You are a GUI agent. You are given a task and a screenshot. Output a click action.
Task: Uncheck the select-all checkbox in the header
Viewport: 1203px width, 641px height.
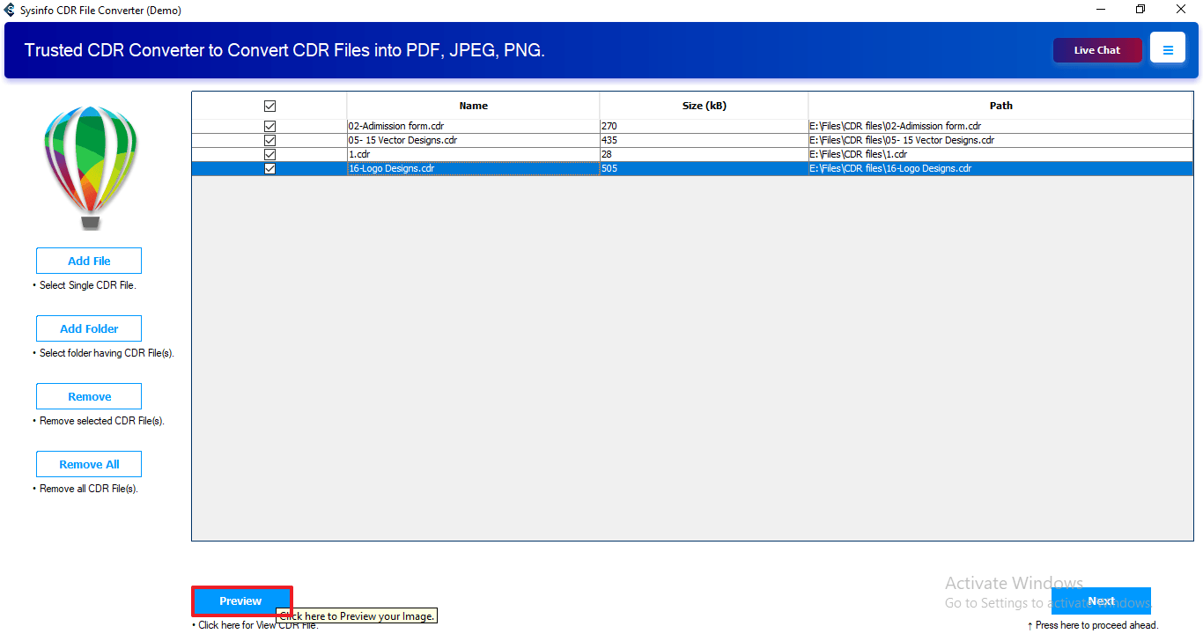click(269, 105)
